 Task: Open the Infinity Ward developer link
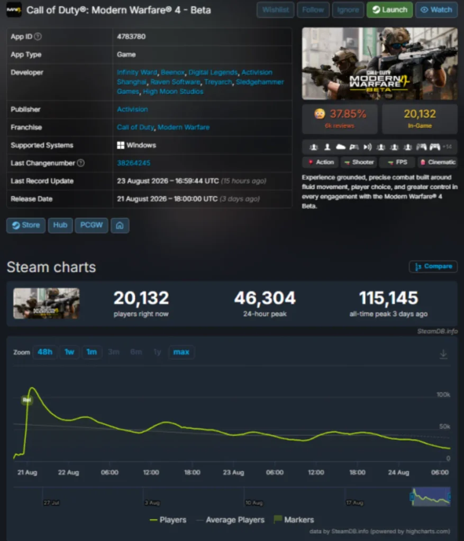[137, 72]
